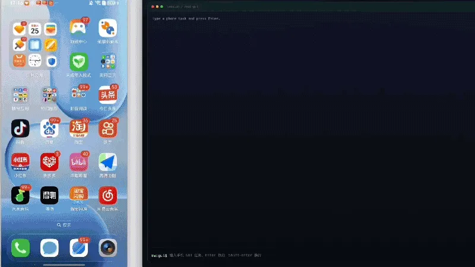Open the yellow Notes pencil app
The width and height of the screenshot is (475, 267).
tap(50, 45)
